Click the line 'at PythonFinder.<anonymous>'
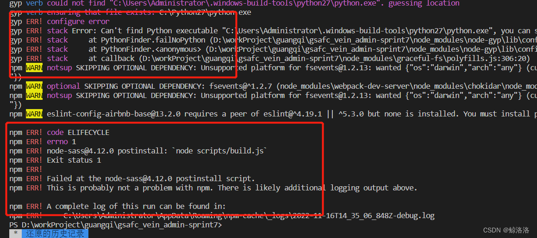This screenshot has height=238, width=537. [x=273, y=49]
